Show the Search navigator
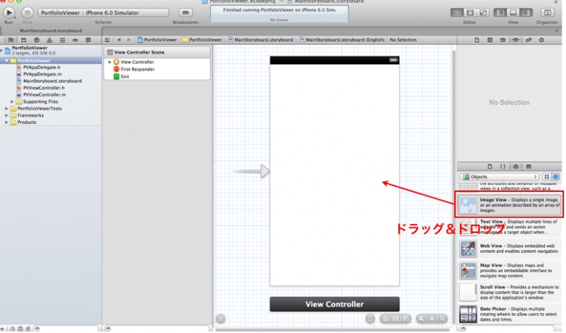566x333 pixels. point(37,40)
